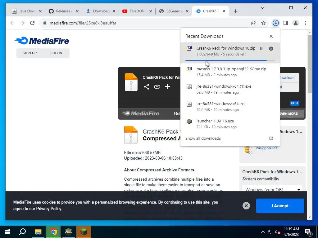Pause the CrashK6 Pack download
The height and width of the screenshot is (238, 318).
(x=261, y=49)
